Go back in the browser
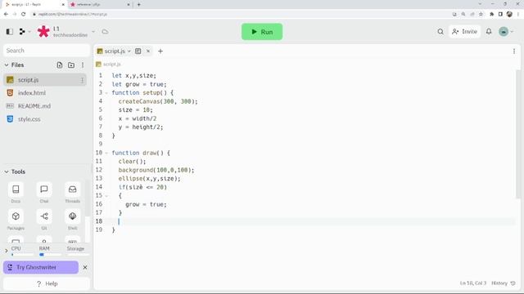Viewport: 524px width, 294px height. coord(6,14)
